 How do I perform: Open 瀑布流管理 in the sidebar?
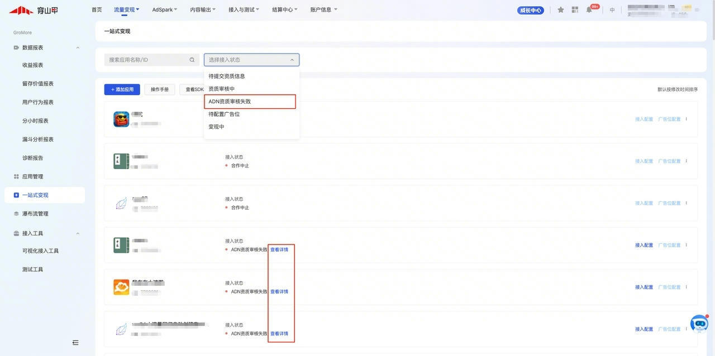tap(35, 214)
